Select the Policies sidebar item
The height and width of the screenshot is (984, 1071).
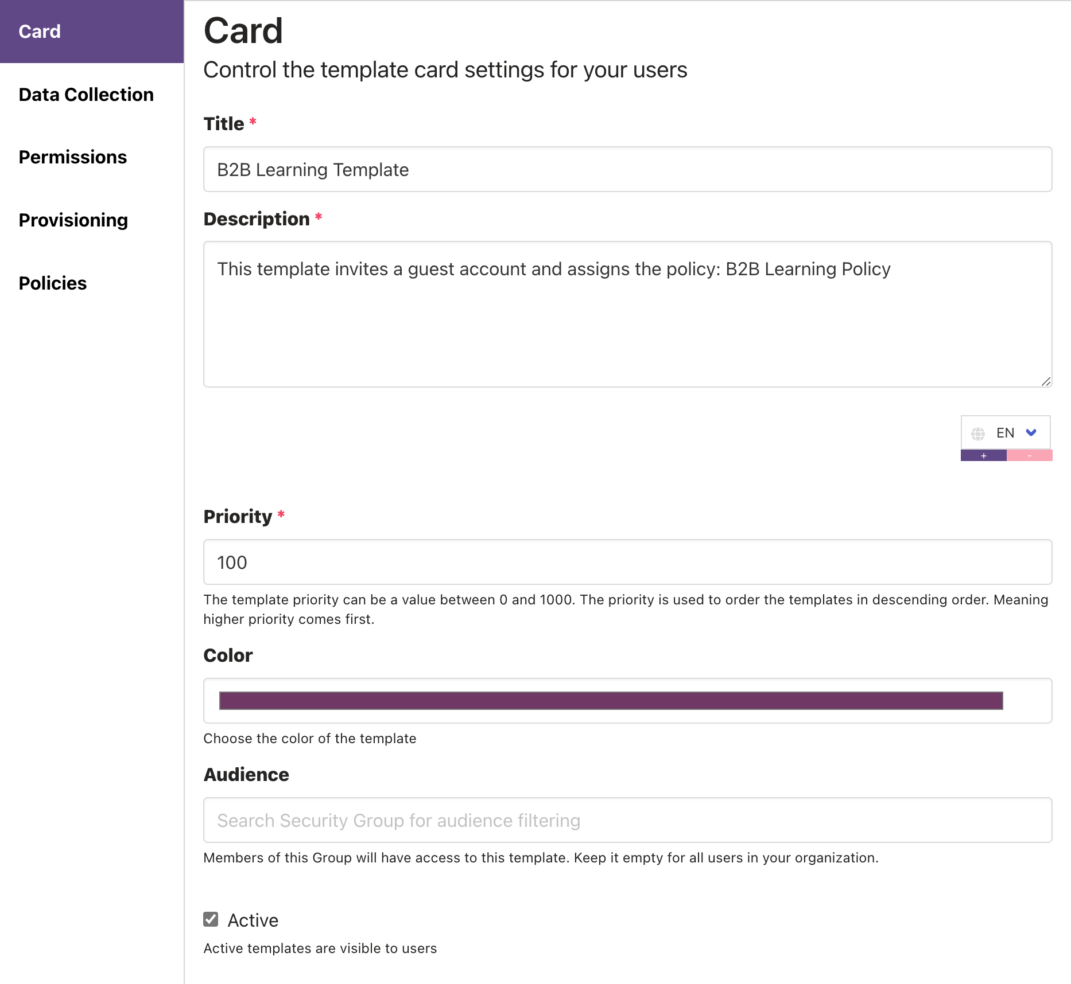[x=53, y=283]
